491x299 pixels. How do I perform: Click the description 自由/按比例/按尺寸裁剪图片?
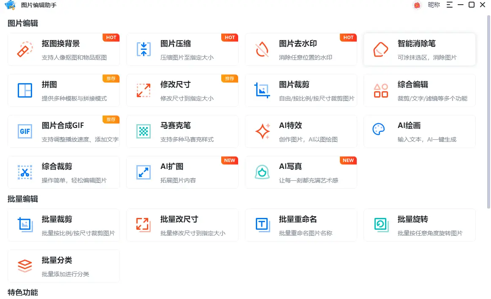coord(317,99)
